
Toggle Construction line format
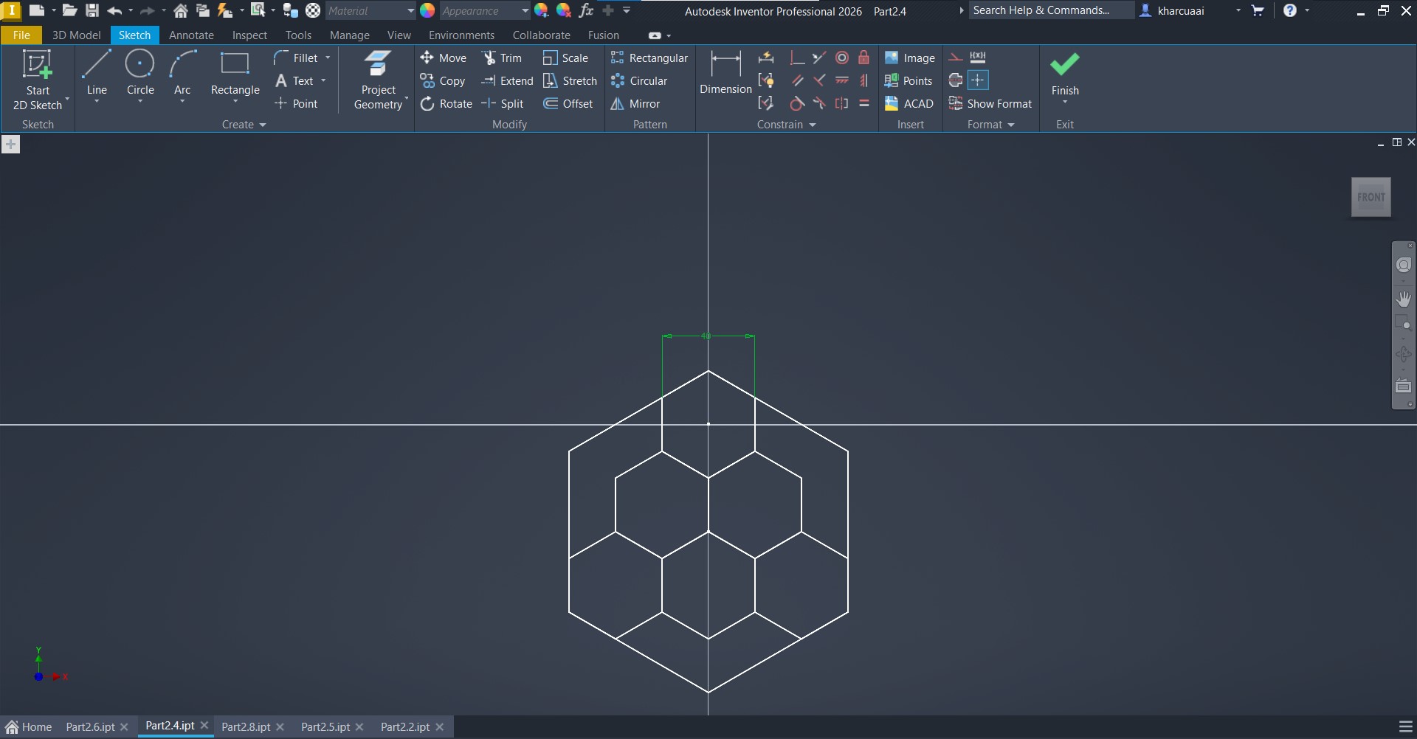click(955, 58)
